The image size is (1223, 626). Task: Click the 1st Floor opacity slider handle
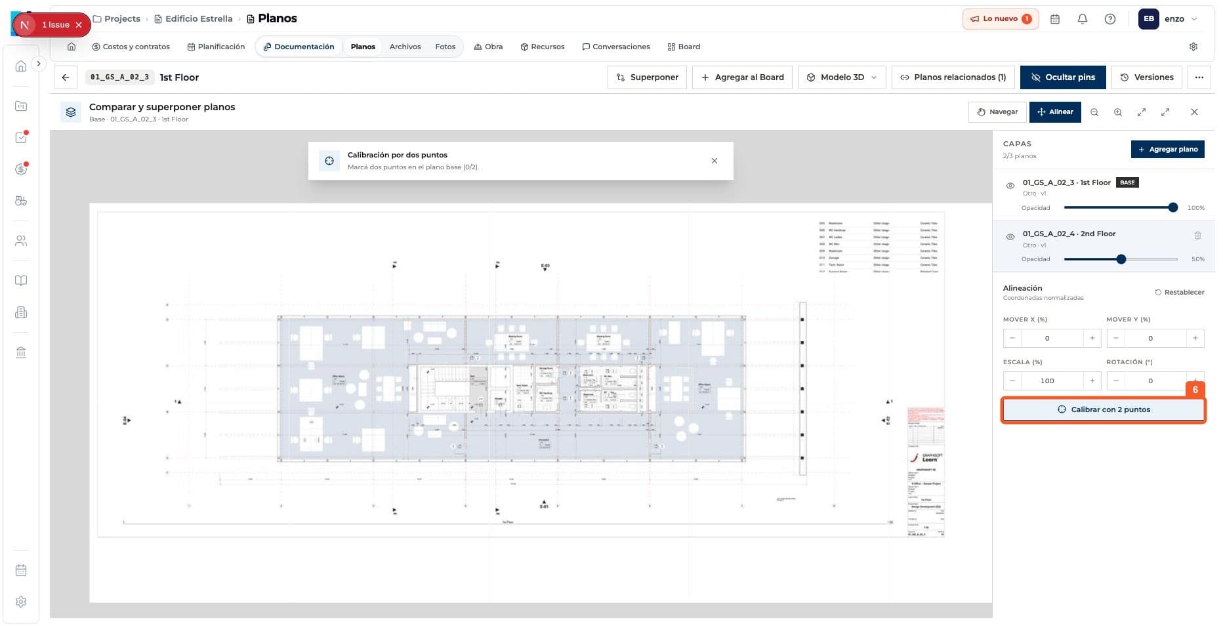(1173, 207)
